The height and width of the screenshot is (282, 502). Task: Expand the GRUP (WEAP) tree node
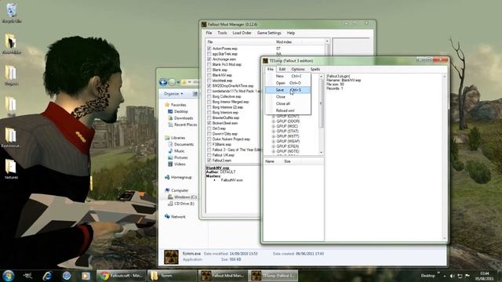tap(274, 141)
